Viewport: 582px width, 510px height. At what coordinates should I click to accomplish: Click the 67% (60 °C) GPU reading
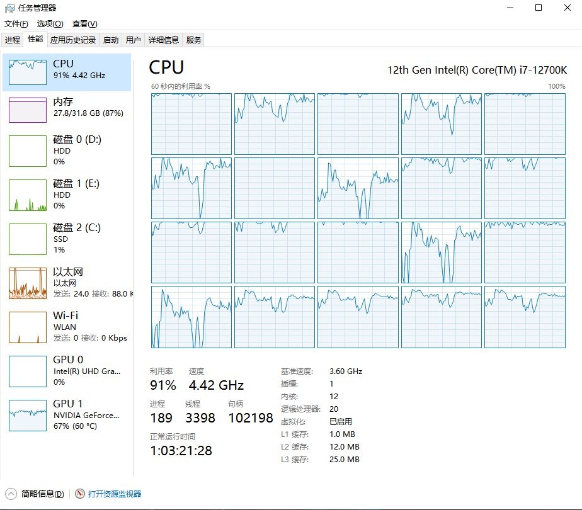tap(75, 426)
